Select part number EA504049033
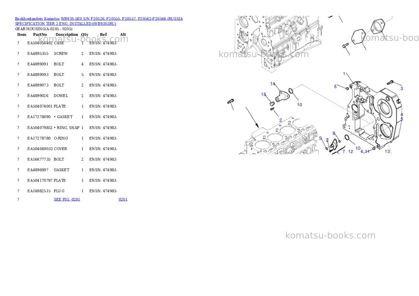 [40, 149]
